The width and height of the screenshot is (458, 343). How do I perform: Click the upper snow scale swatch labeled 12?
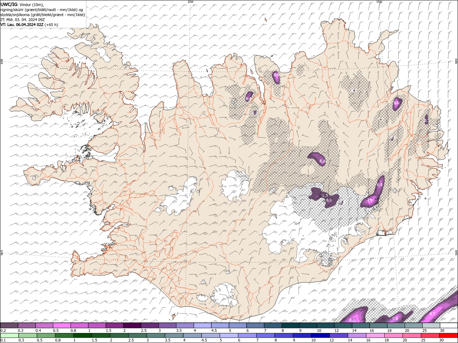(343, 325)
